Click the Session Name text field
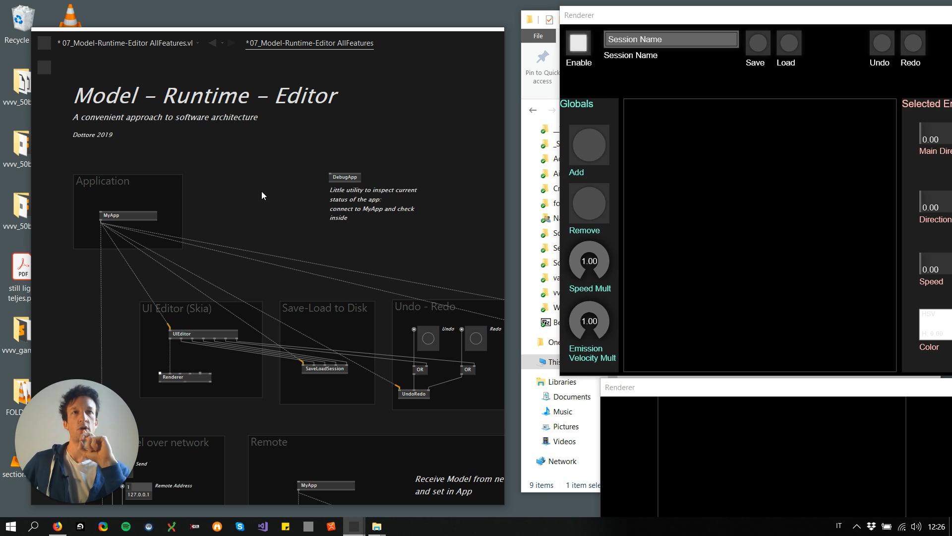This screenshot has height=536, width=952. 671,39
